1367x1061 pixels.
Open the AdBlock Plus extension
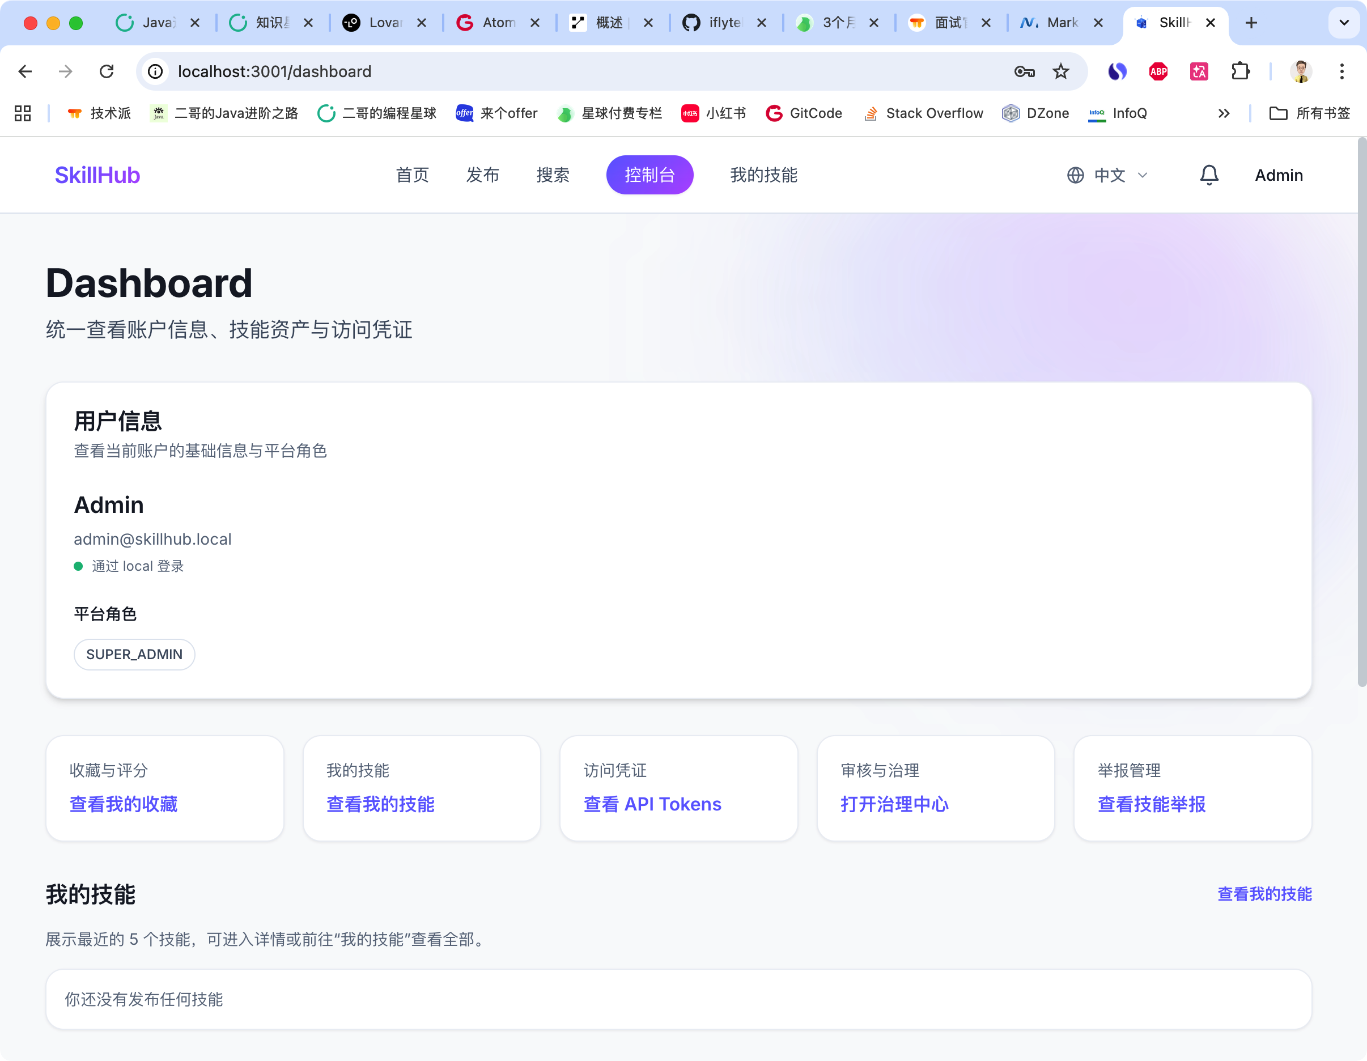[x=1158, y=72]
